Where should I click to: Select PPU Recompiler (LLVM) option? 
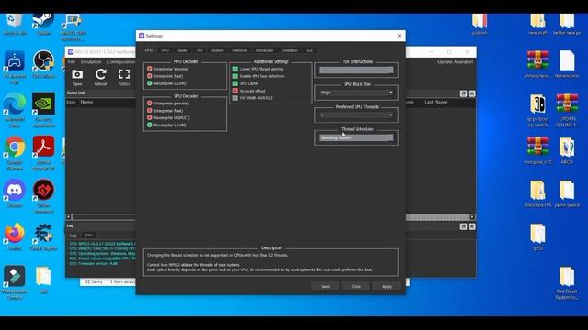point(166,83)
